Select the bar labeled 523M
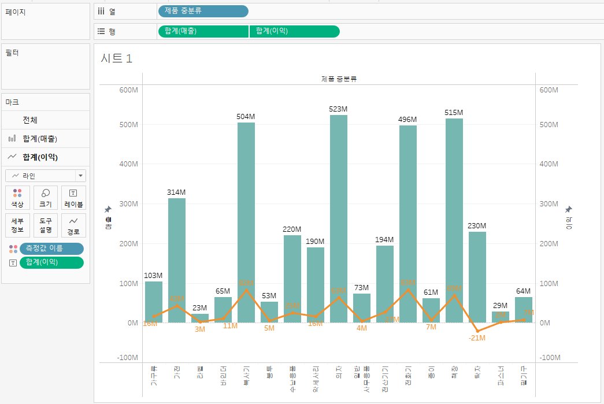This screenshot has height=404, width=604. tap(339, 218)
